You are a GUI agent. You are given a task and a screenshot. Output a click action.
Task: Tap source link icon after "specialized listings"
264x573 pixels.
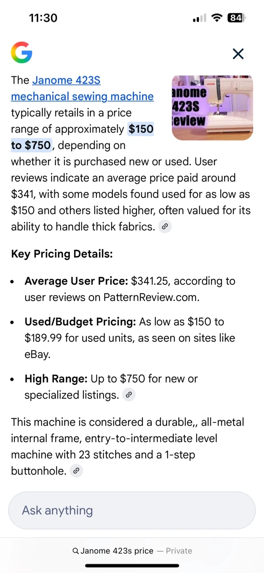(129, 395)
